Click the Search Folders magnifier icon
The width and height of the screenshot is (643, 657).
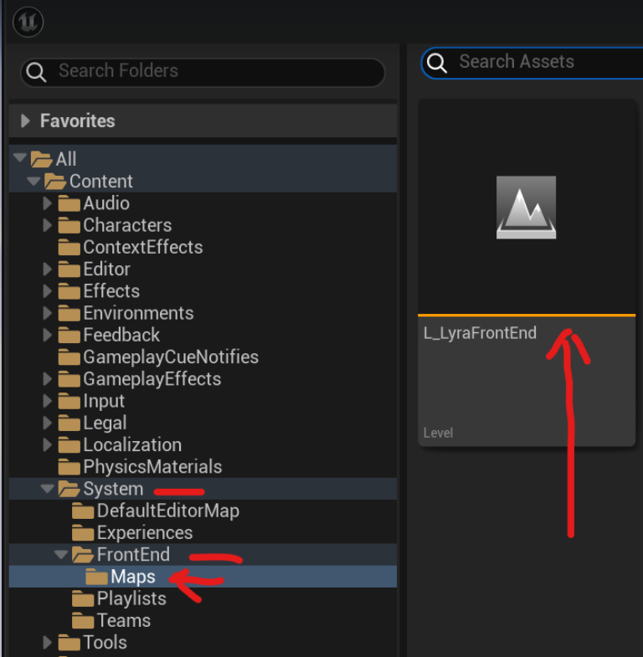[x=36, y=72]
